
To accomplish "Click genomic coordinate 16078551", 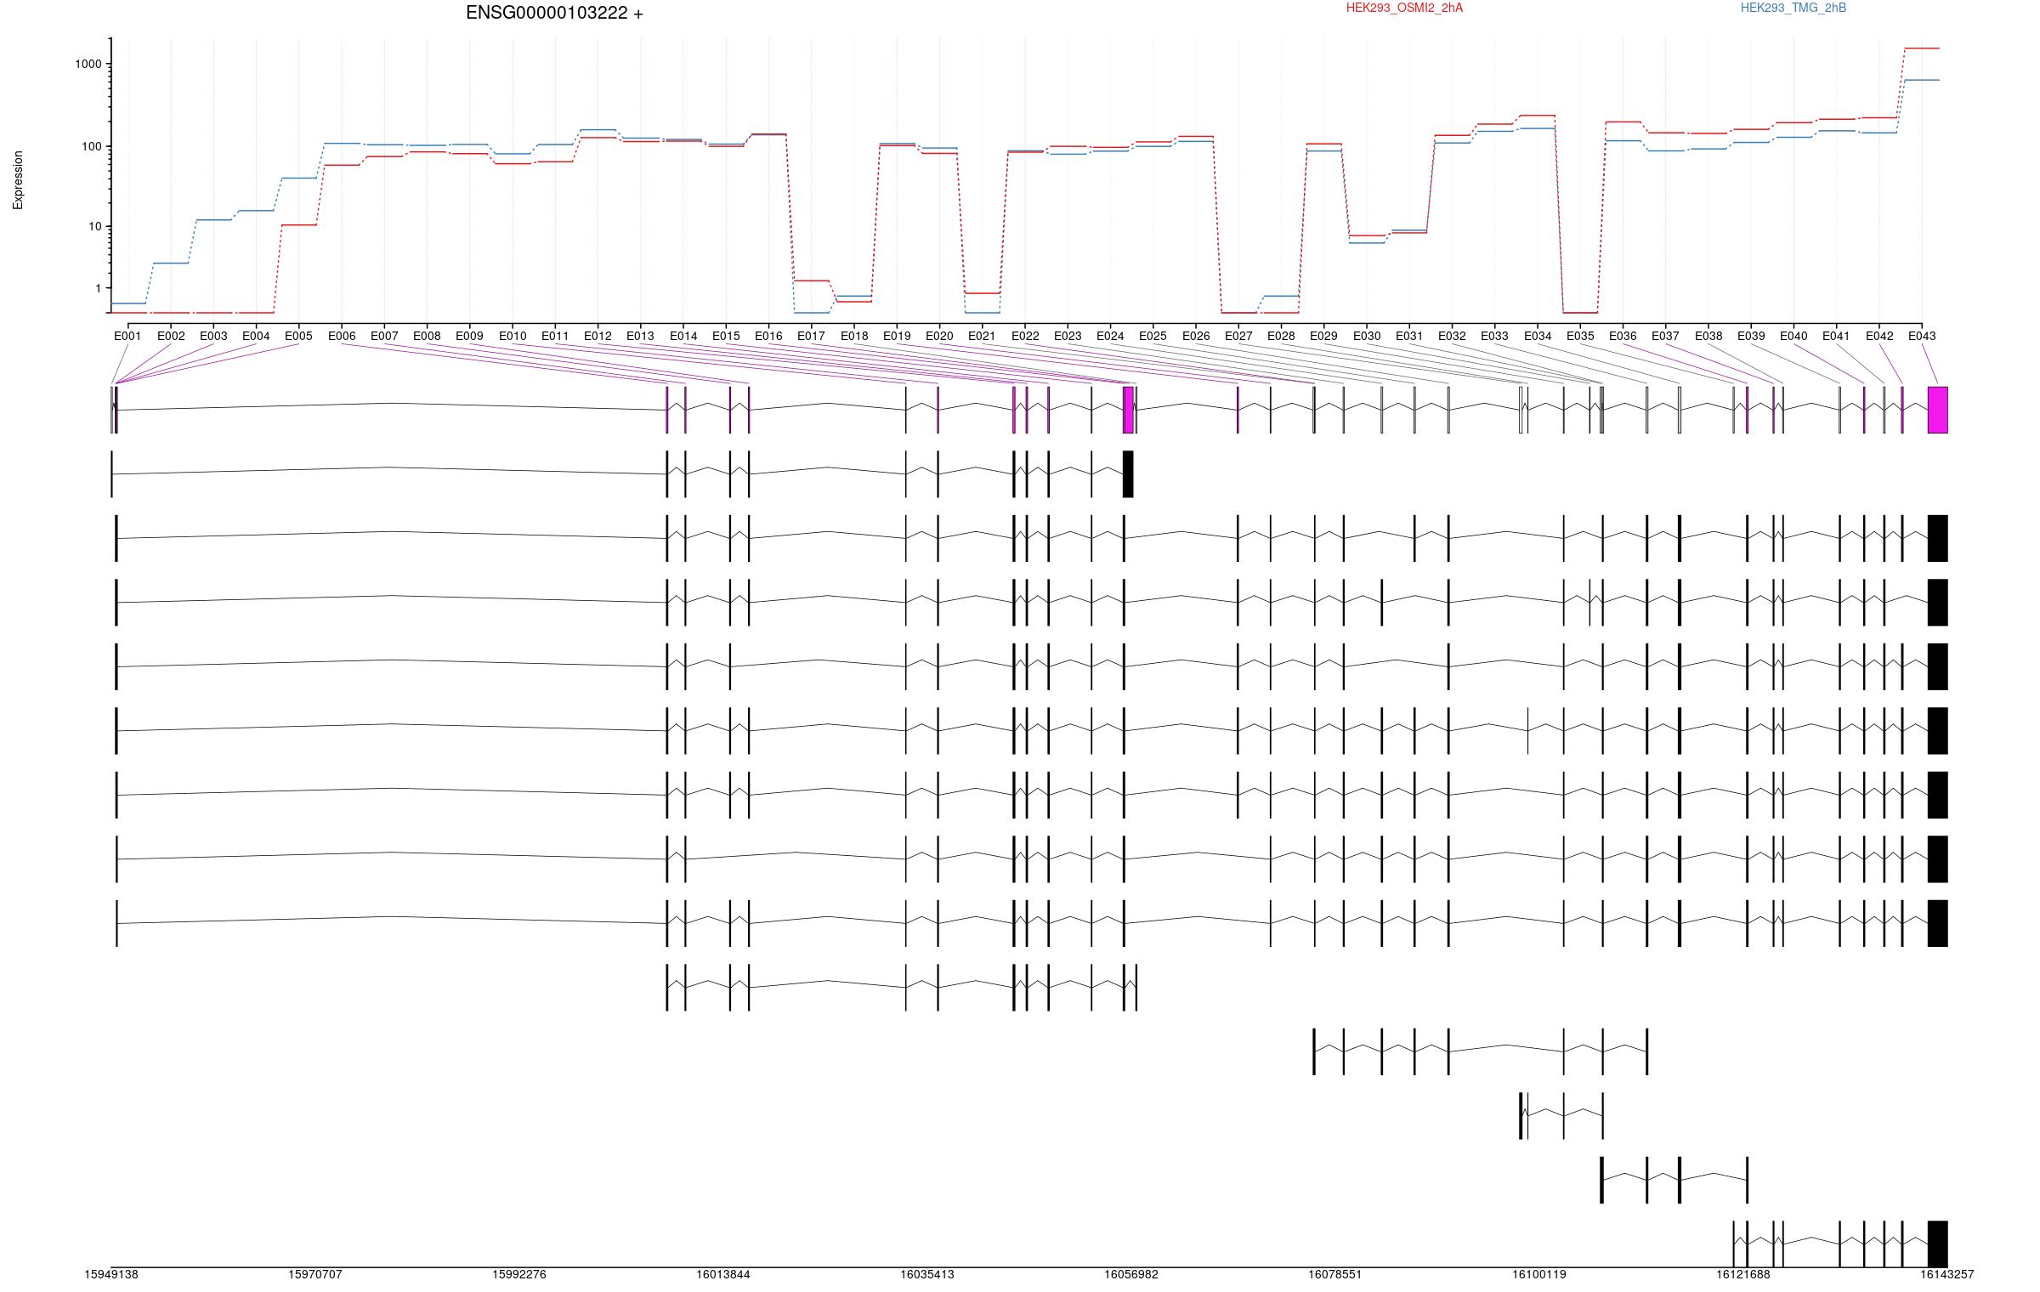I will coord(1335,1274).
